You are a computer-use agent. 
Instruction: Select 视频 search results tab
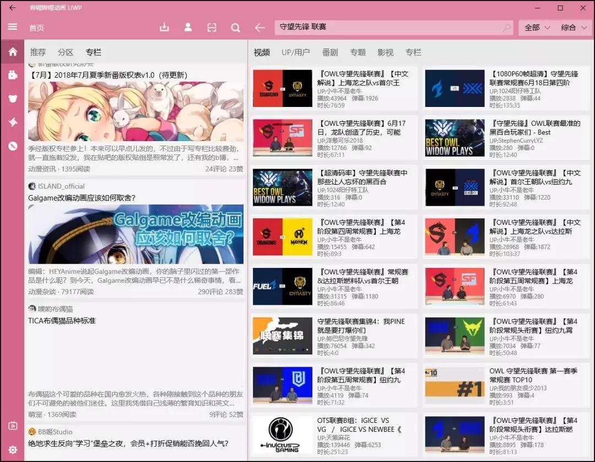pos(262,52)
